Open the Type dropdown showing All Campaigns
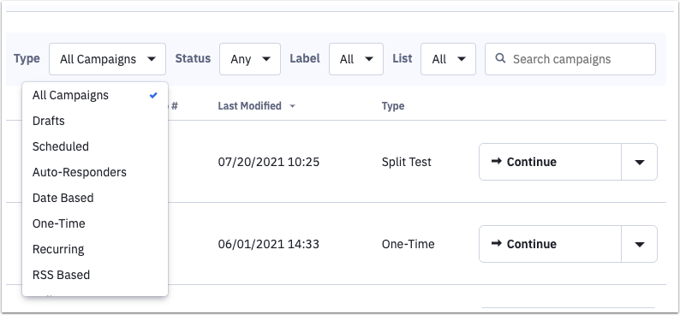The width and height of the screenshot is (680, 315). (x=107, y=59)
